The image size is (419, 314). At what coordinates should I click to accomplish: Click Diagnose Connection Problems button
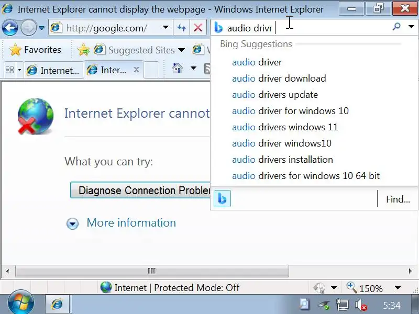tap(140, 190)
